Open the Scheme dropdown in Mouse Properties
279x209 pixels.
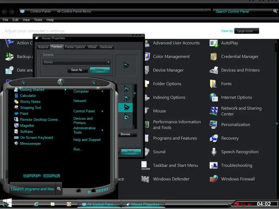[77, 62]
